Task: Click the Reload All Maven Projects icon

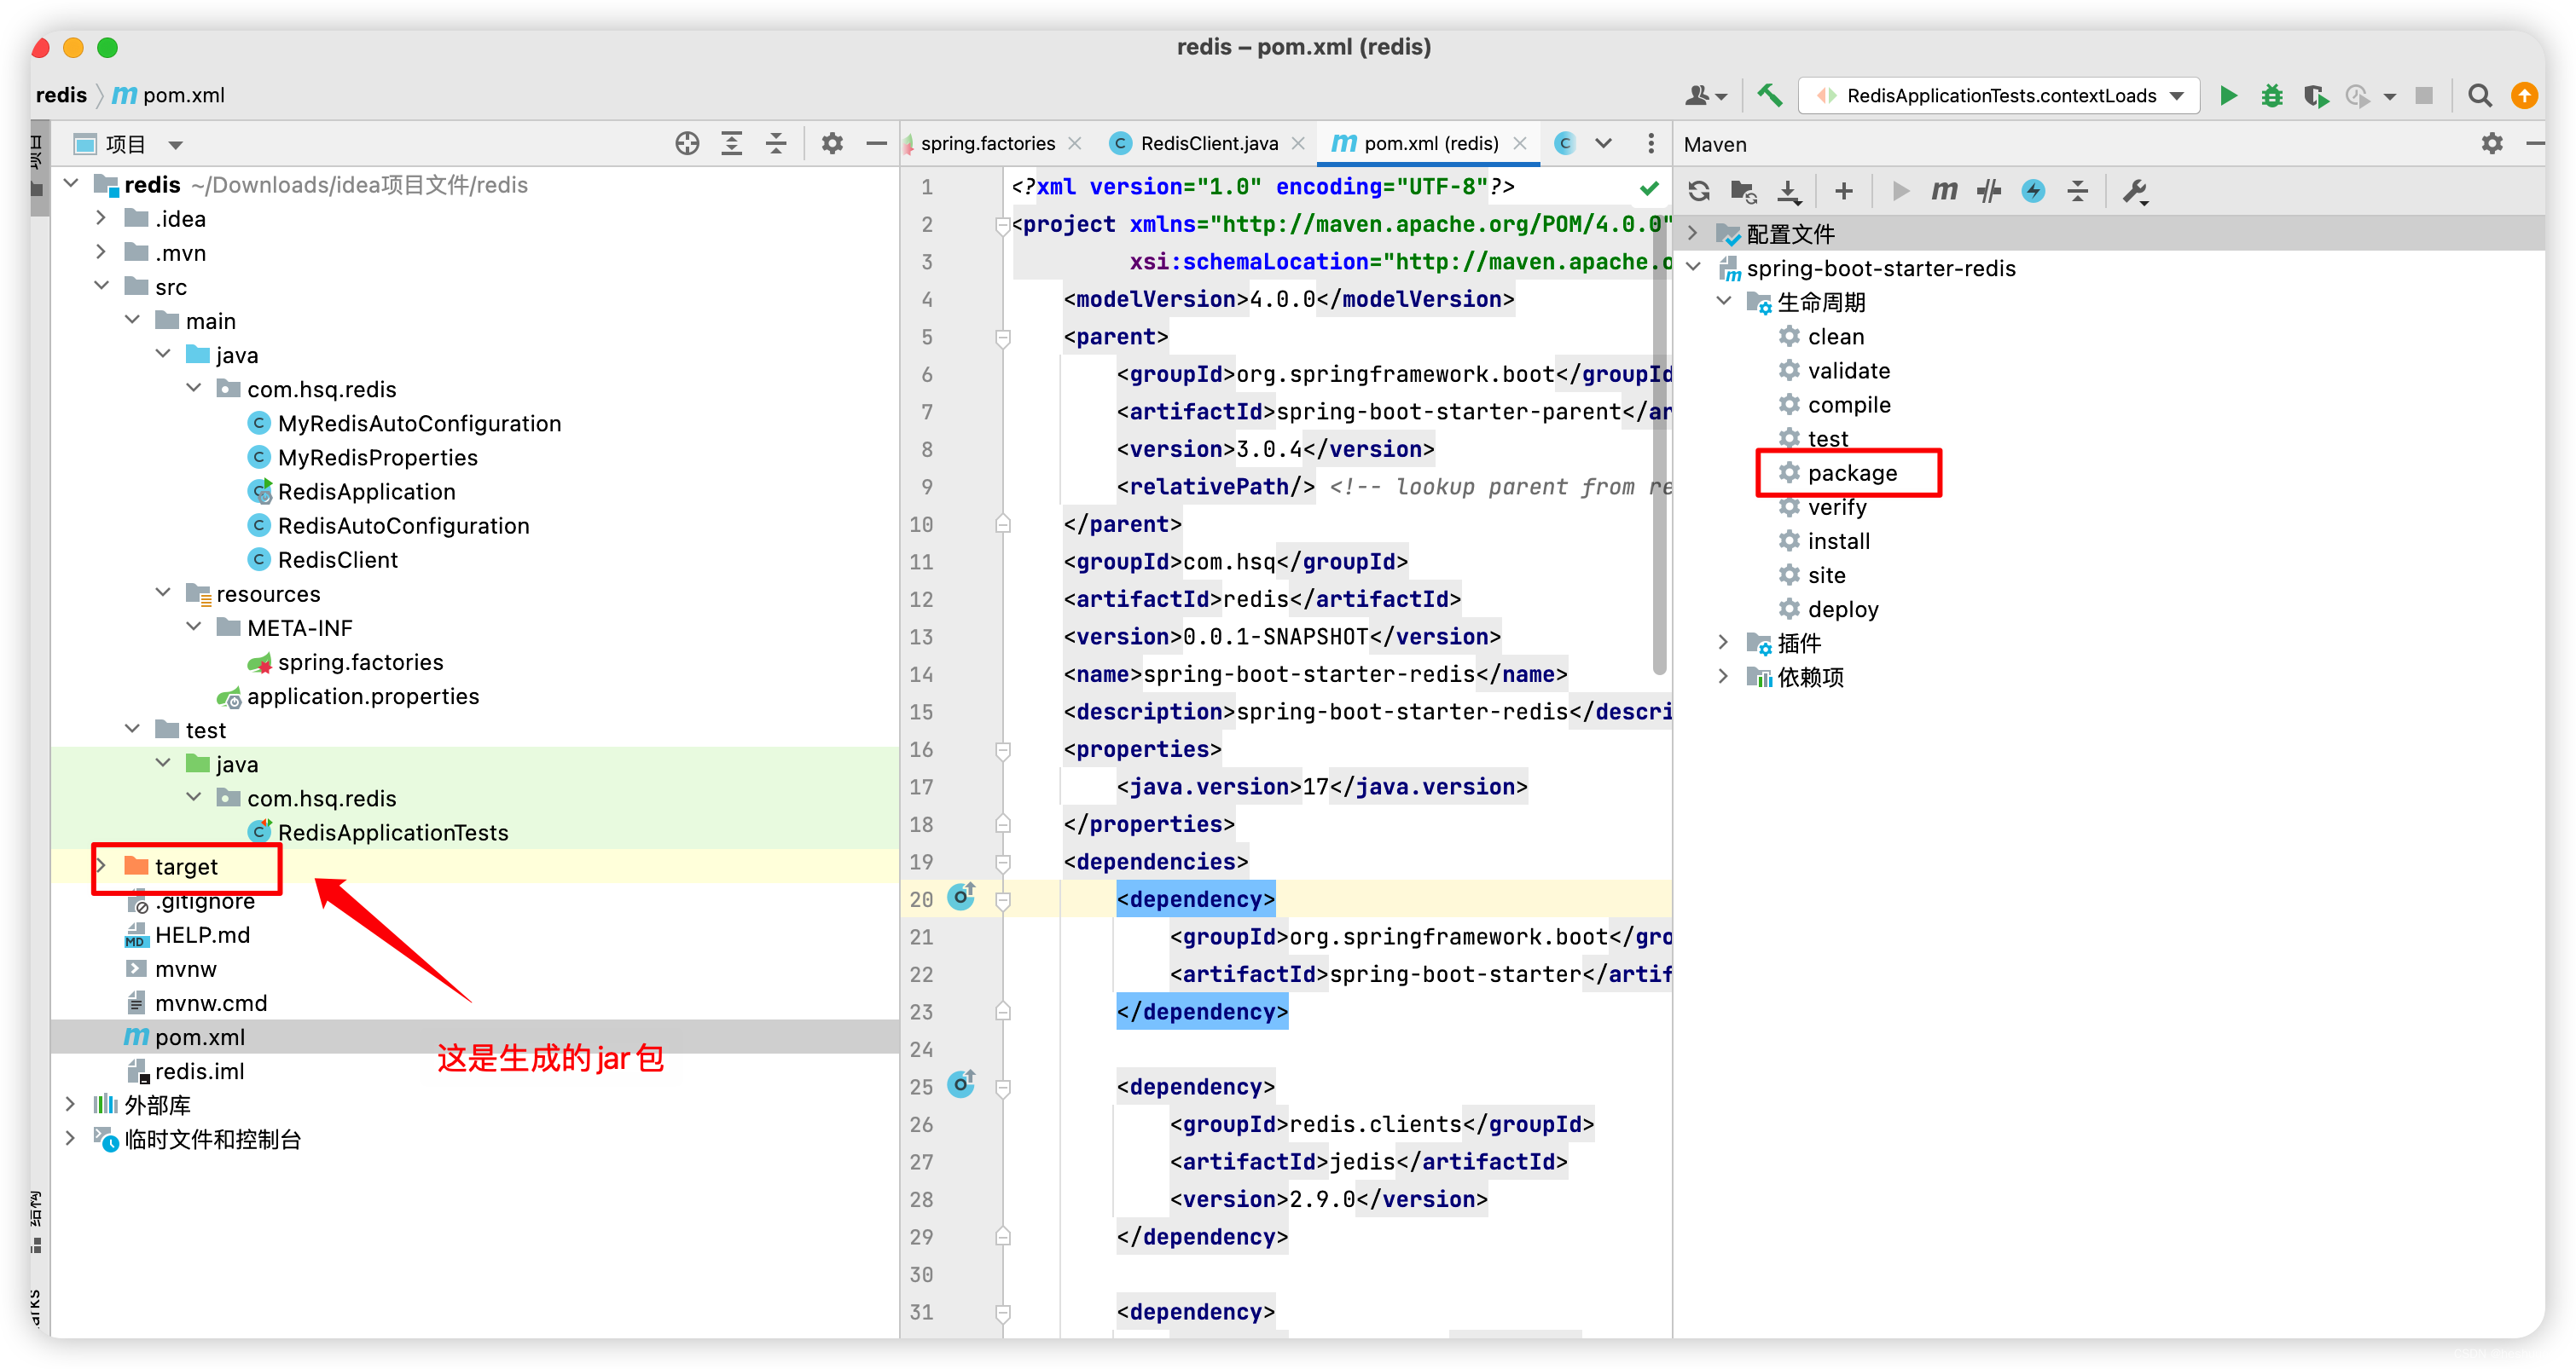Action: tap(1698, 191)
